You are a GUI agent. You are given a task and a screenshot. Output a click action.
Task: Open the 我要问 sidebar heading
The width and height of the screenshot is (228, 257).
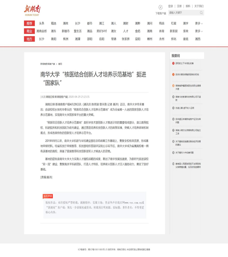click(176, 55)
